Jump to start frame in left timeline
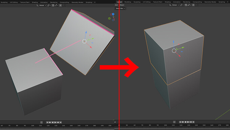This screenshot has width=230, height=130. coord(47,122)
